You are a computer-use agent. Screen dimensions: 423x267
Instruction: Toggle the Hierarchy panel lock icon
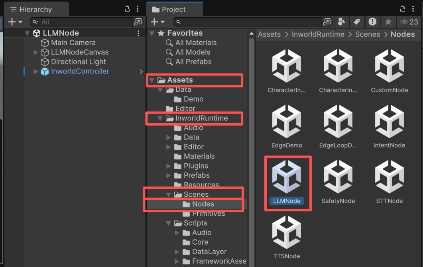(127, 9)
